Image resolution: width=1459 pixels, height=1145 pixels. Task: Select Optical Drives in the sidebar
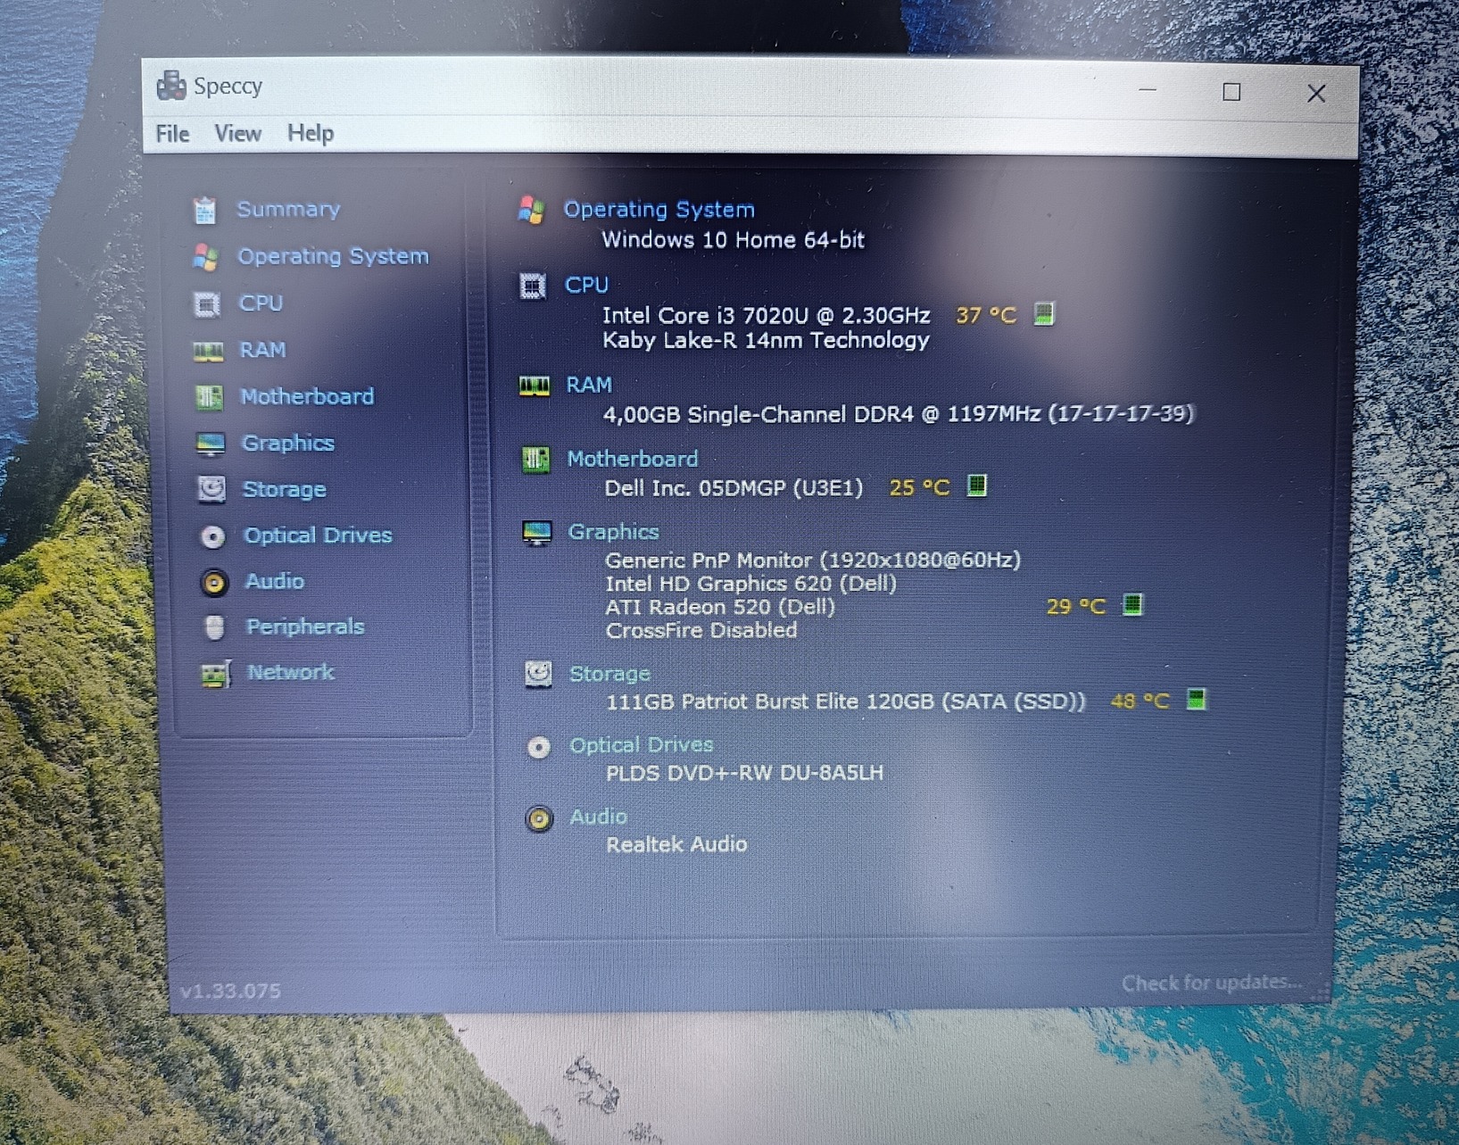pos(318,535)
